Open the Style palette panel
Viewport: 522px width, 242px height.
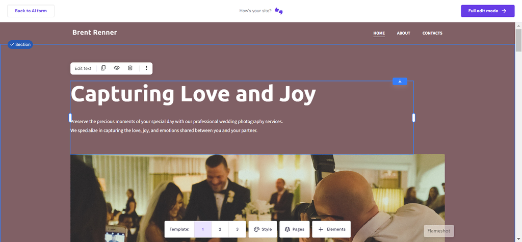(263, 229)
